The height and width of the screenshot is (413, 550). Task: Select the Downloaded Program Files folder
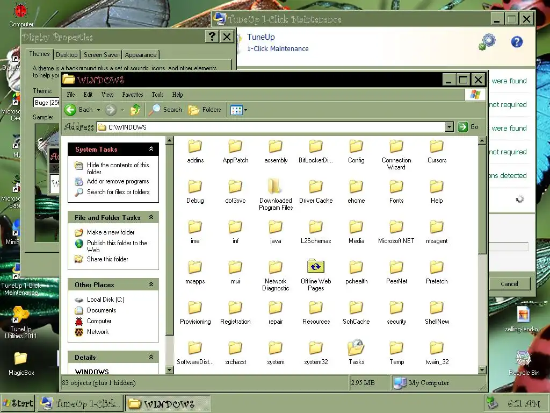point(276,194)
